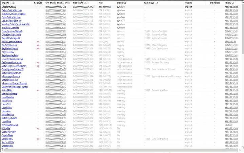
Task: Sort by the library (2) column header
Action: (229, 3)
